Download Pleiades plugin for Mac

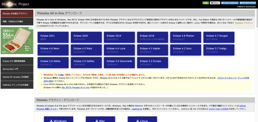[100, 119]
